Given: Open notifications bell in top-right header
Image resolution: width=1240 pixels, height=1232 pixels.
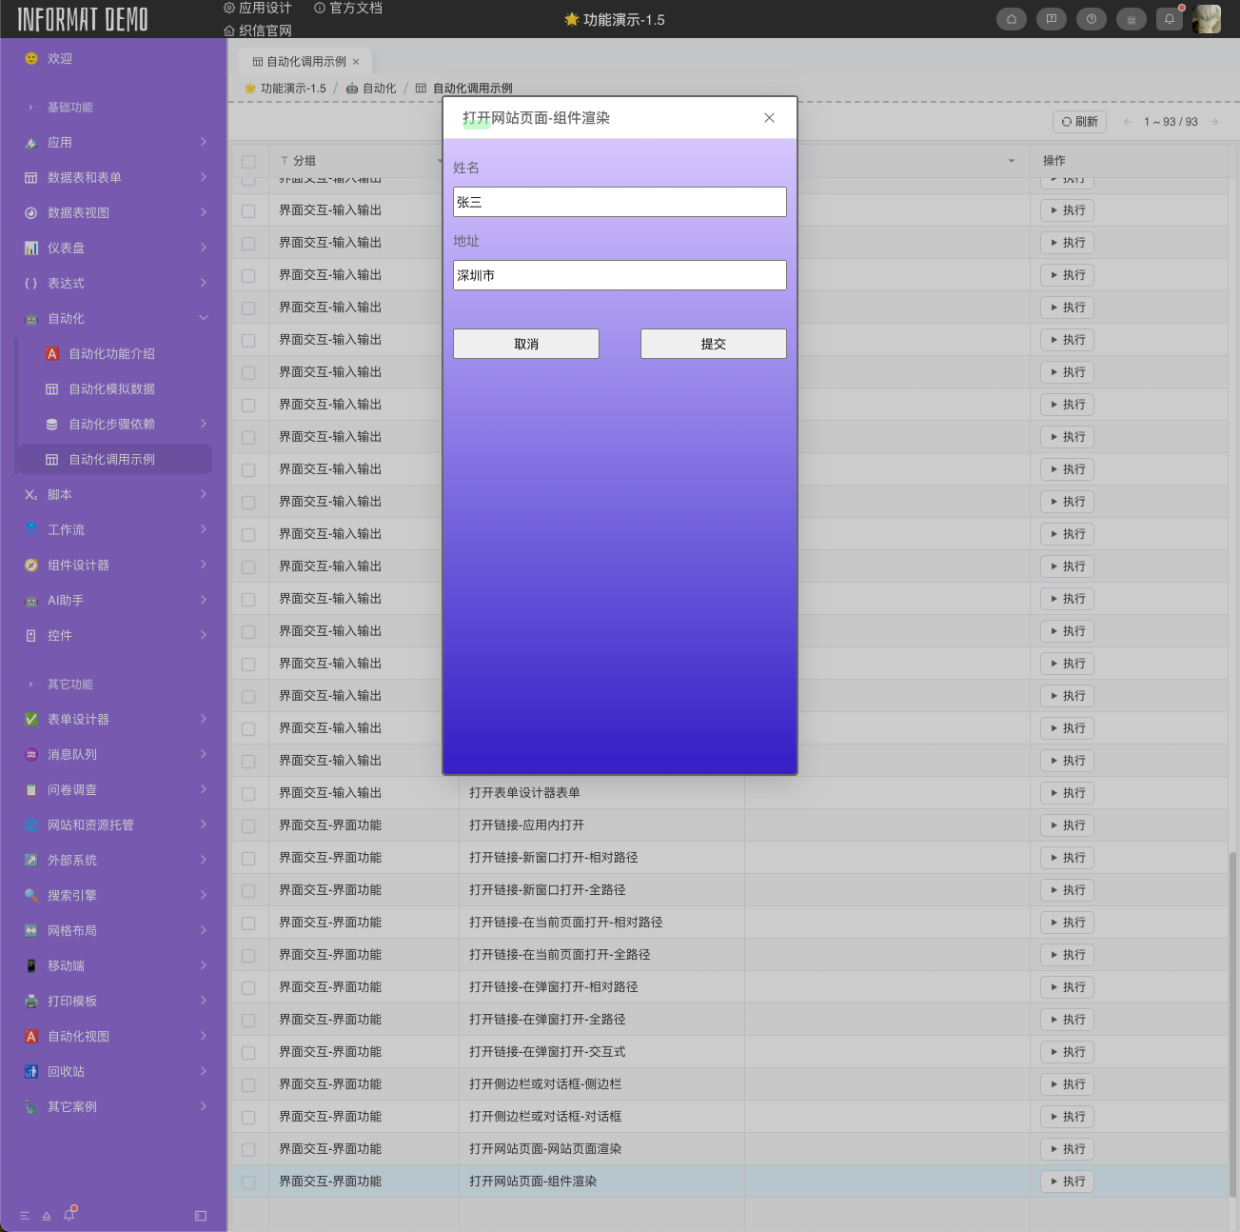Looking at the screenshot, I should point(1170,19).
